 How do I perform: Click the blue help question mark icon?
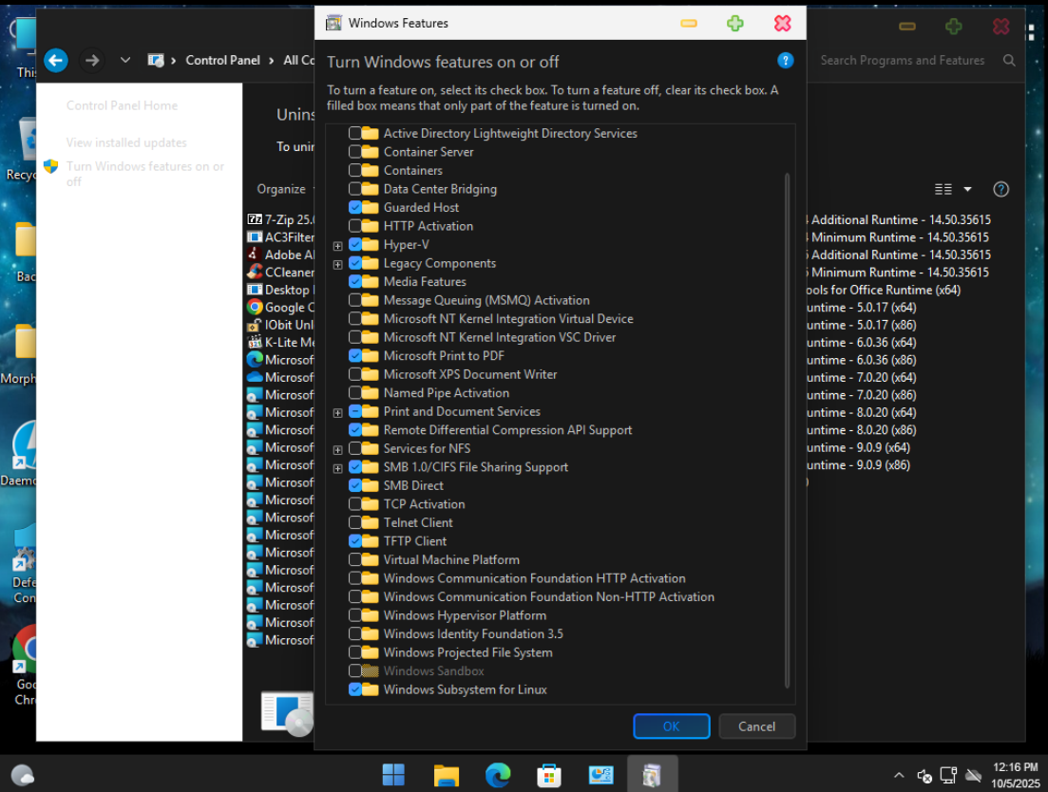(x=785, y=61)
